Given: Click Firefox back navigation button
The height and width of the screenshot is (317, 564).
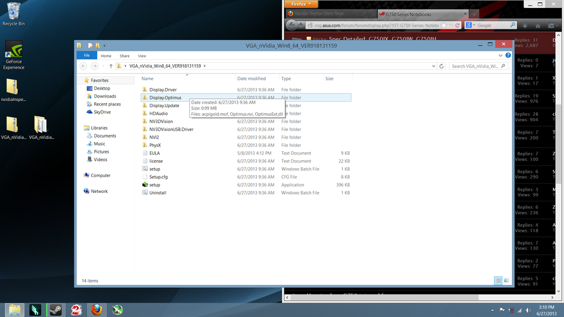Looking at the screenshot, I should (292, 25).
